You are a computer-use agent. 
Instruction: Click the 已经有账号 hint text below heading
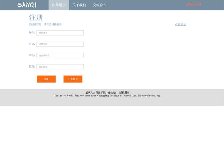[45, 24]
